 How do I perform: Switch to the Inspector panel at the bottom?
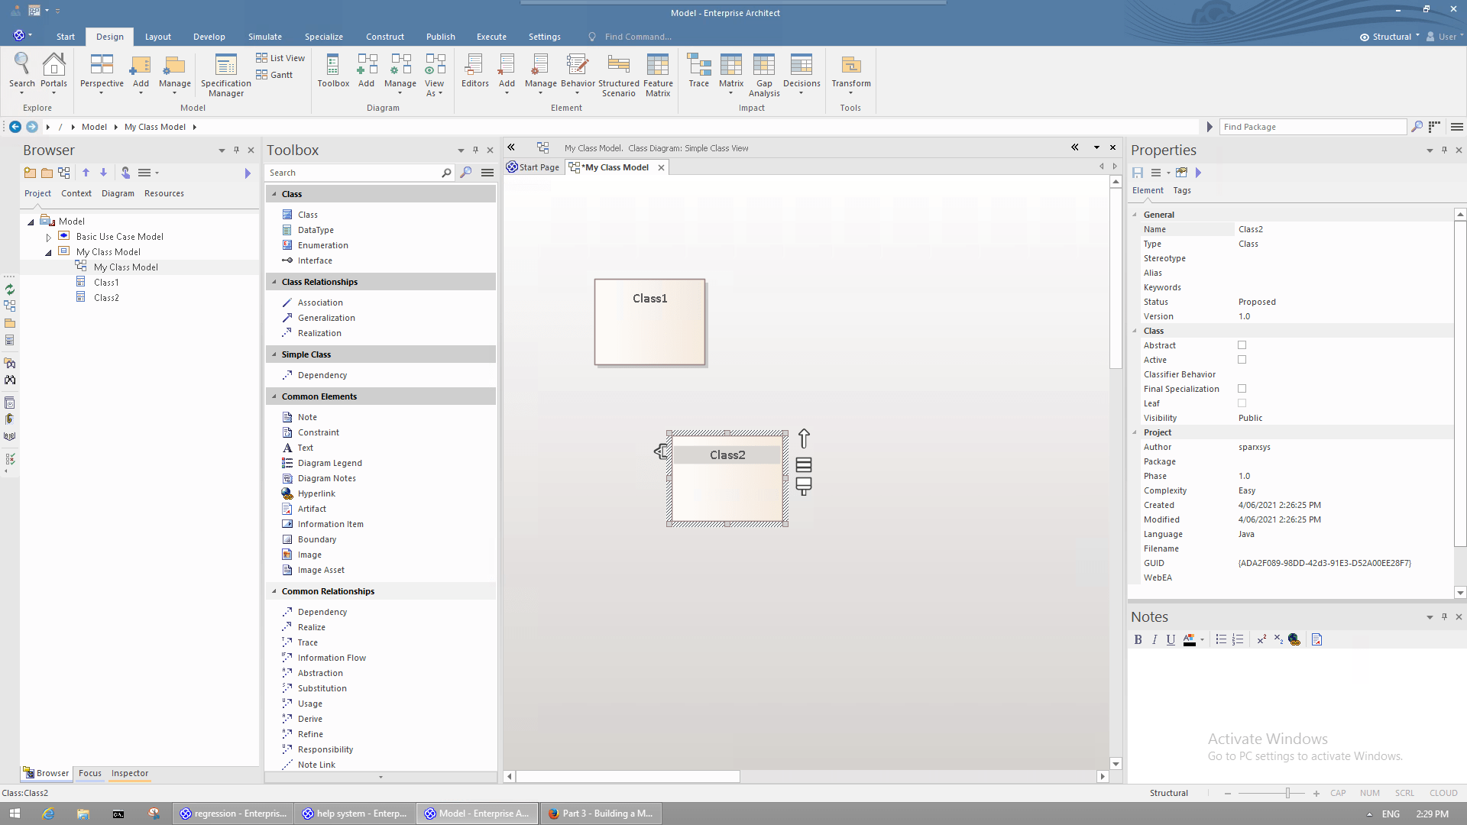(x=129, y=773)
